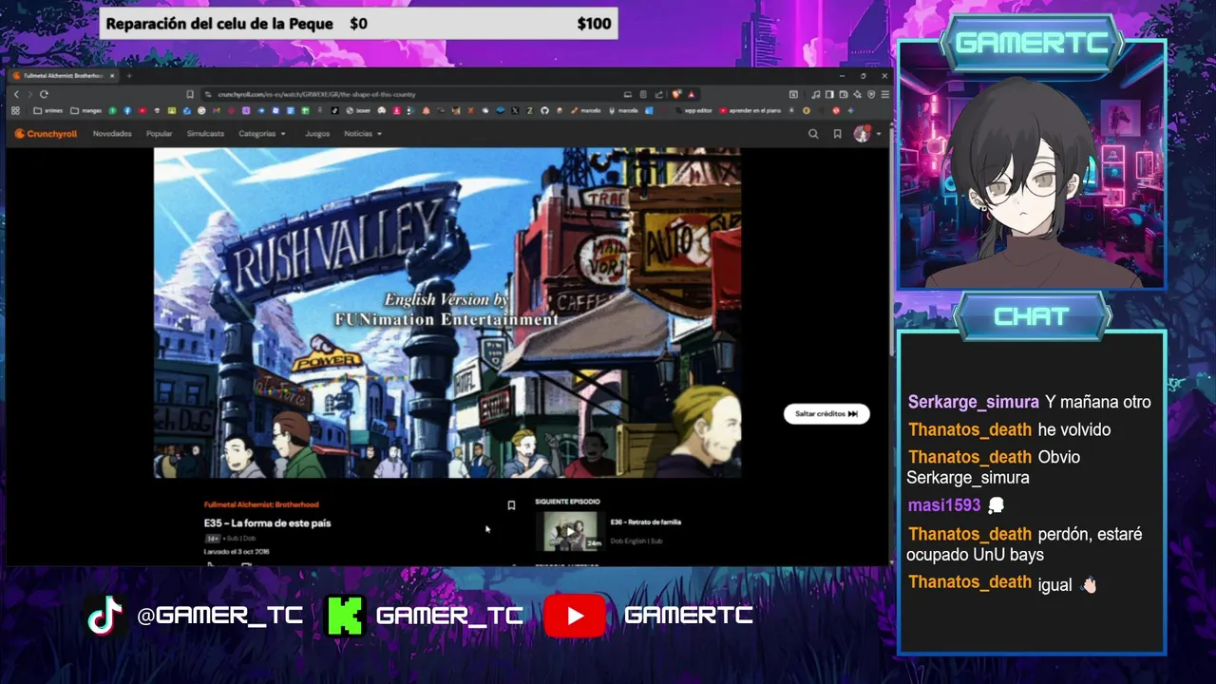1216x684 pixels.
Task: Click the Reparación del celu donation goal bar
Action: coord(359,24)
